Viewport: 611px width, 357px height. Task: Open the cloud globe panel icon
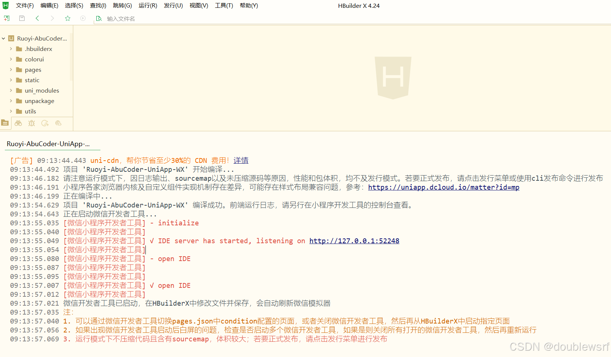pyautogui.click(x=58, y=123)
